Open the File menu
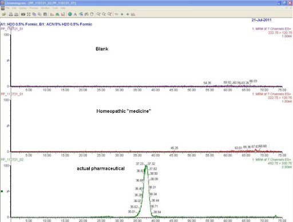 7,8
